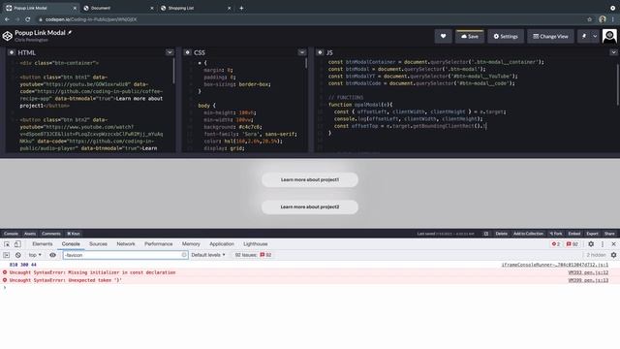Open Embed options
This screenshot has width=620, height=349.
pos(574,234)
